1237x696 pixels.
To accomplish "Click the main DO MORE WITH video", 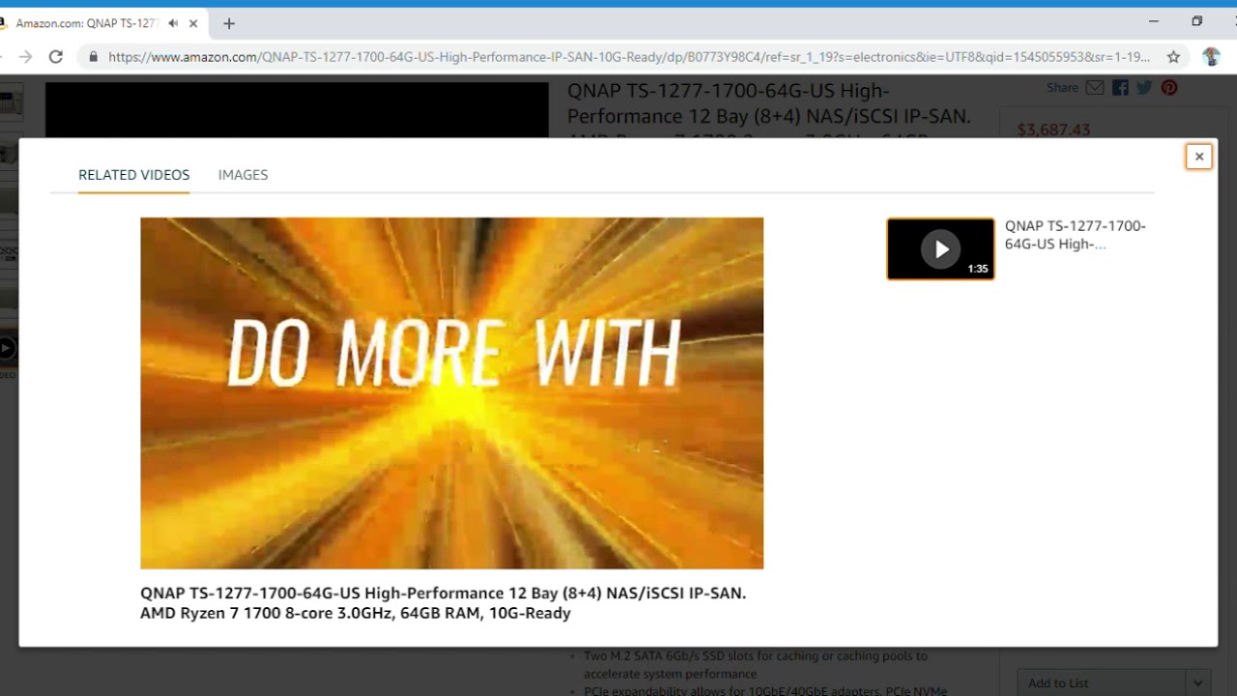I will click(x=451, y=392).
